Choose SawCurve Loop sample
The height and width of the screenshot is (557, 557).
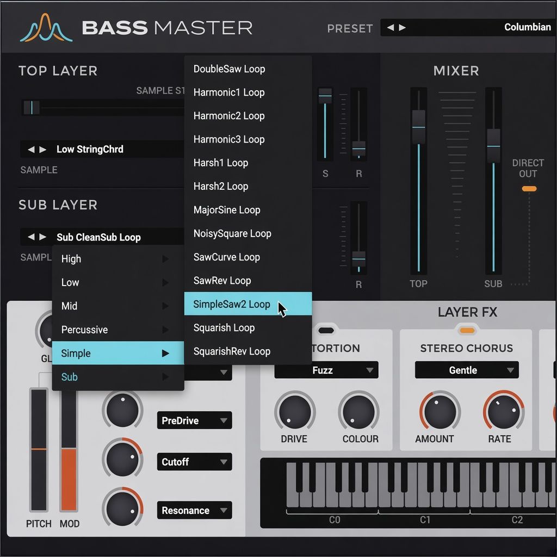[248, 257]
